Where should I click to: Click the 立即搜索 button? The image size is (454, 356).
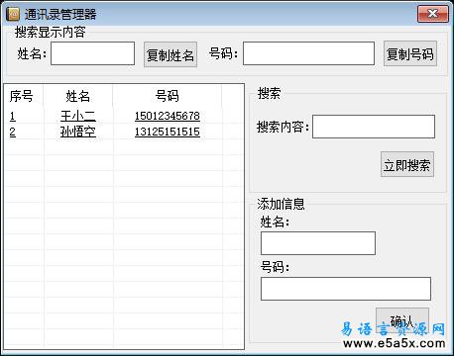(x=407, y=164)
